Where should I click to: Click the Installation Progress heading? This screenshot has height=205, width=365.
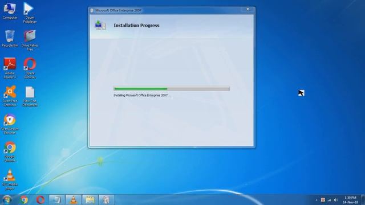(136, 25)
